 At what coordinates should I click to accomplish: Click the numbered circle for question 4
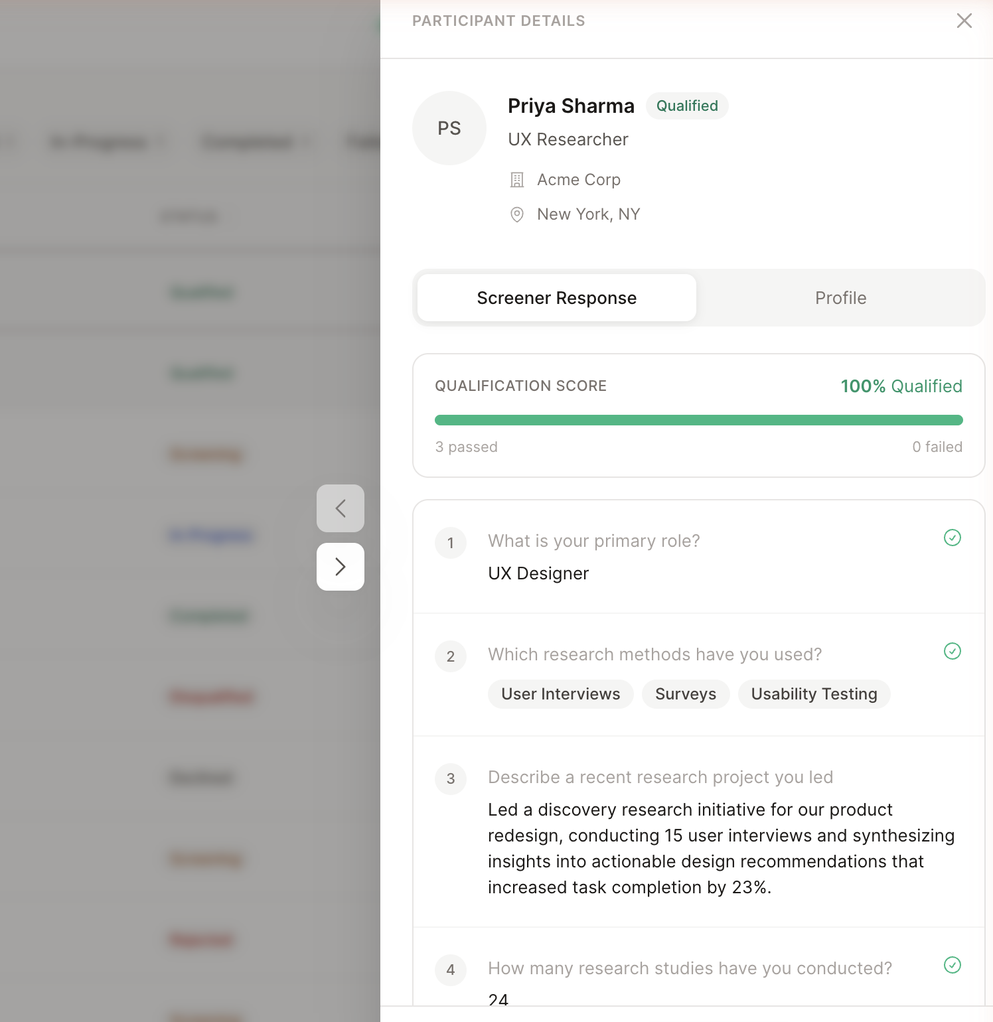point(451,970)
